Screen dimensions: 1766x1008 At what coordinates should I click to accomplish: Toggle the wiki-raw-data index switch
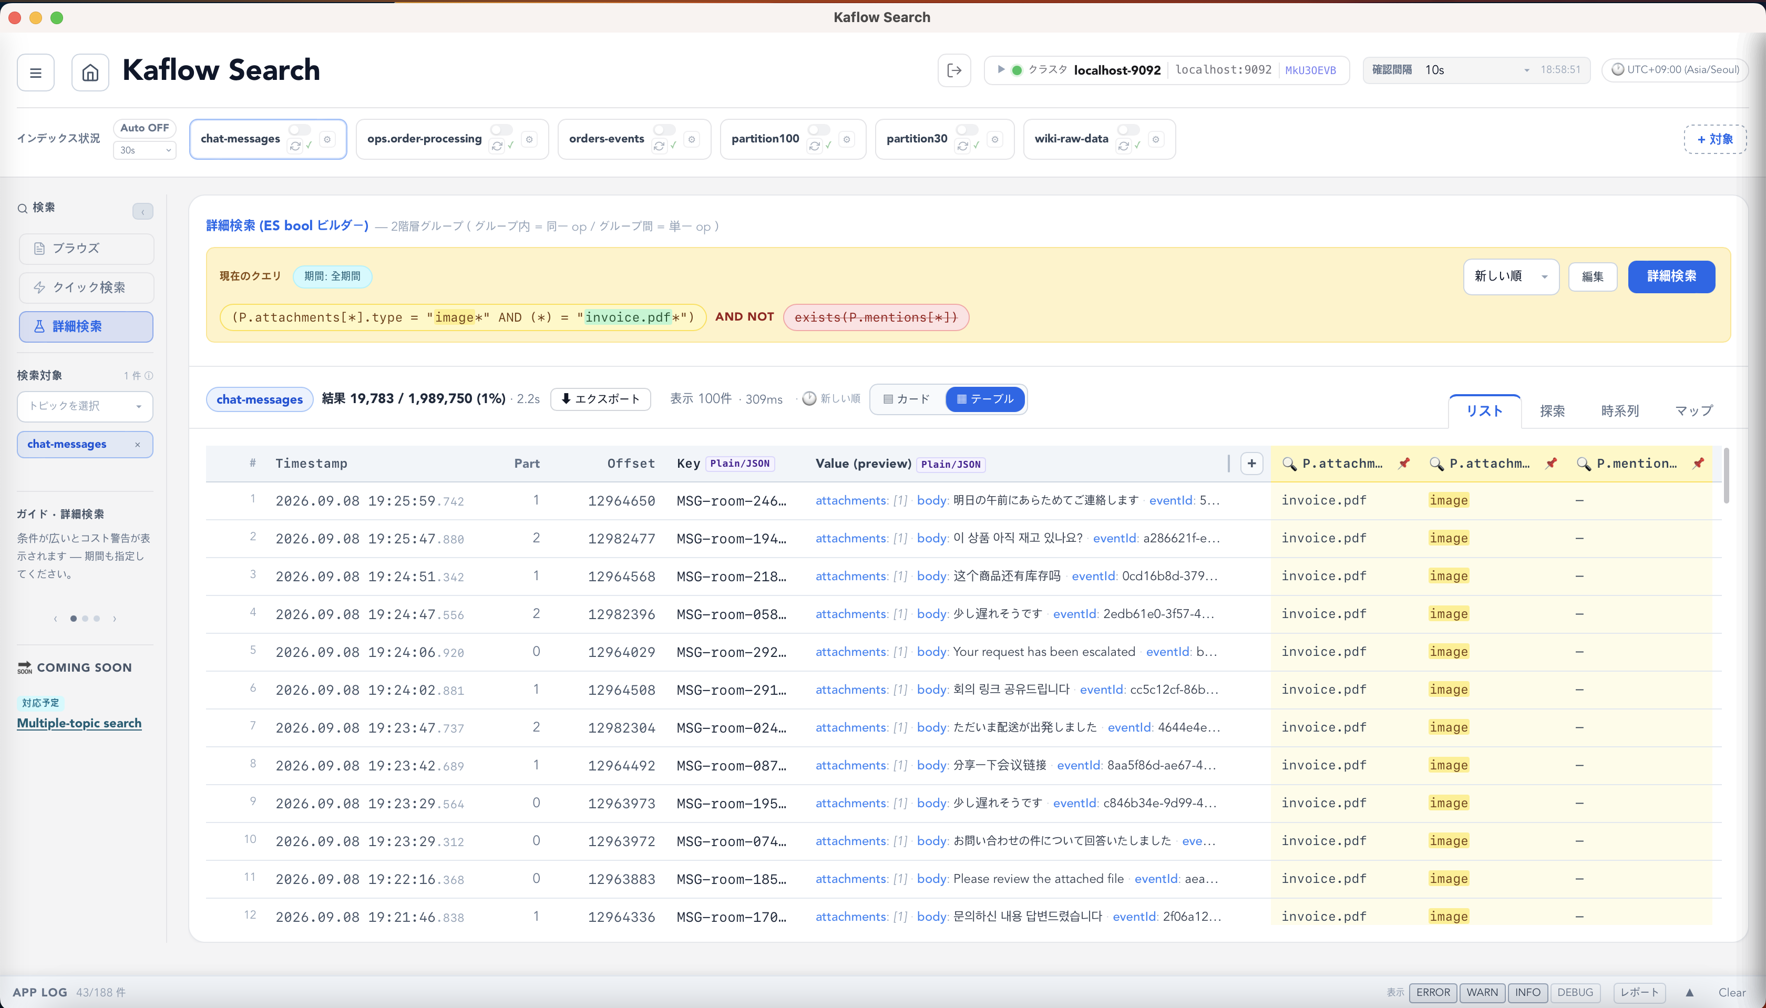coord(1128,129)
